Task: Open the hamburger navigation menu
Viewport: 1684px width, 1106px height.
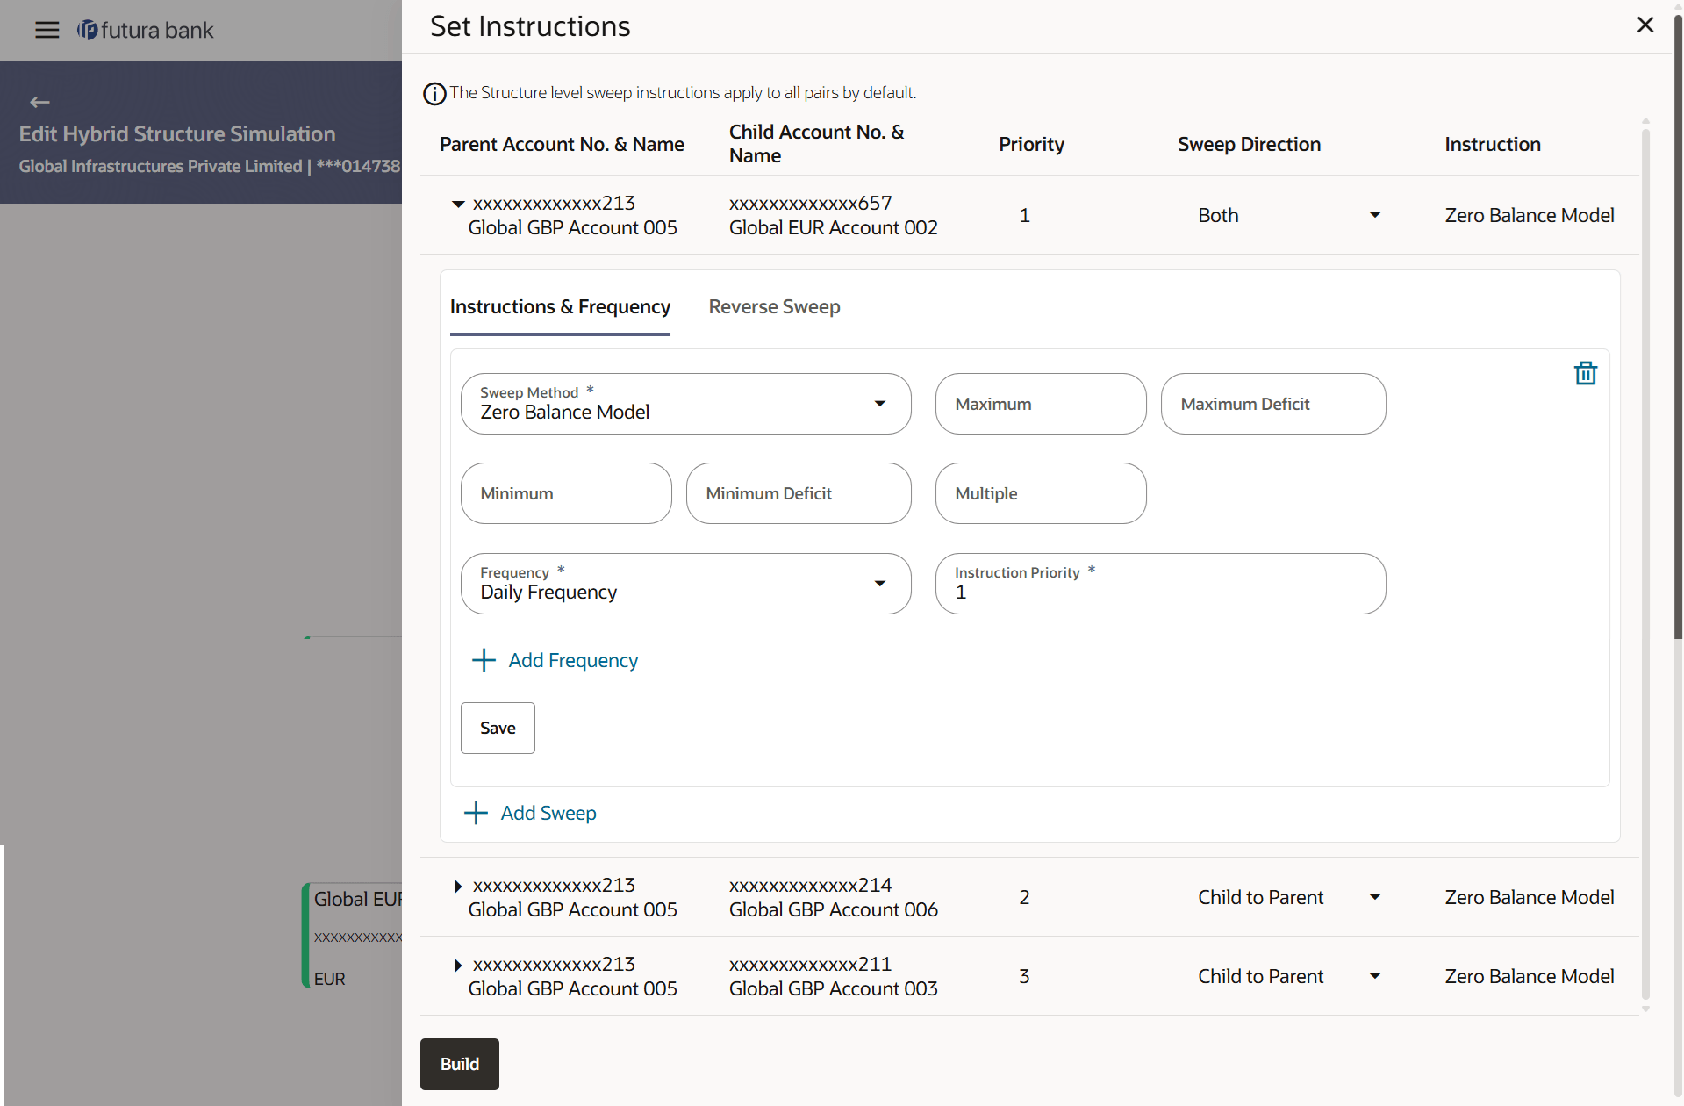Action: [x=47, y=31]
